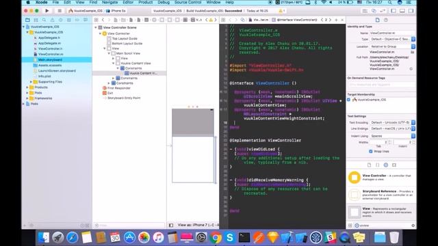
Task: Open the Symbol navigator tab
Action: point(36,20)
